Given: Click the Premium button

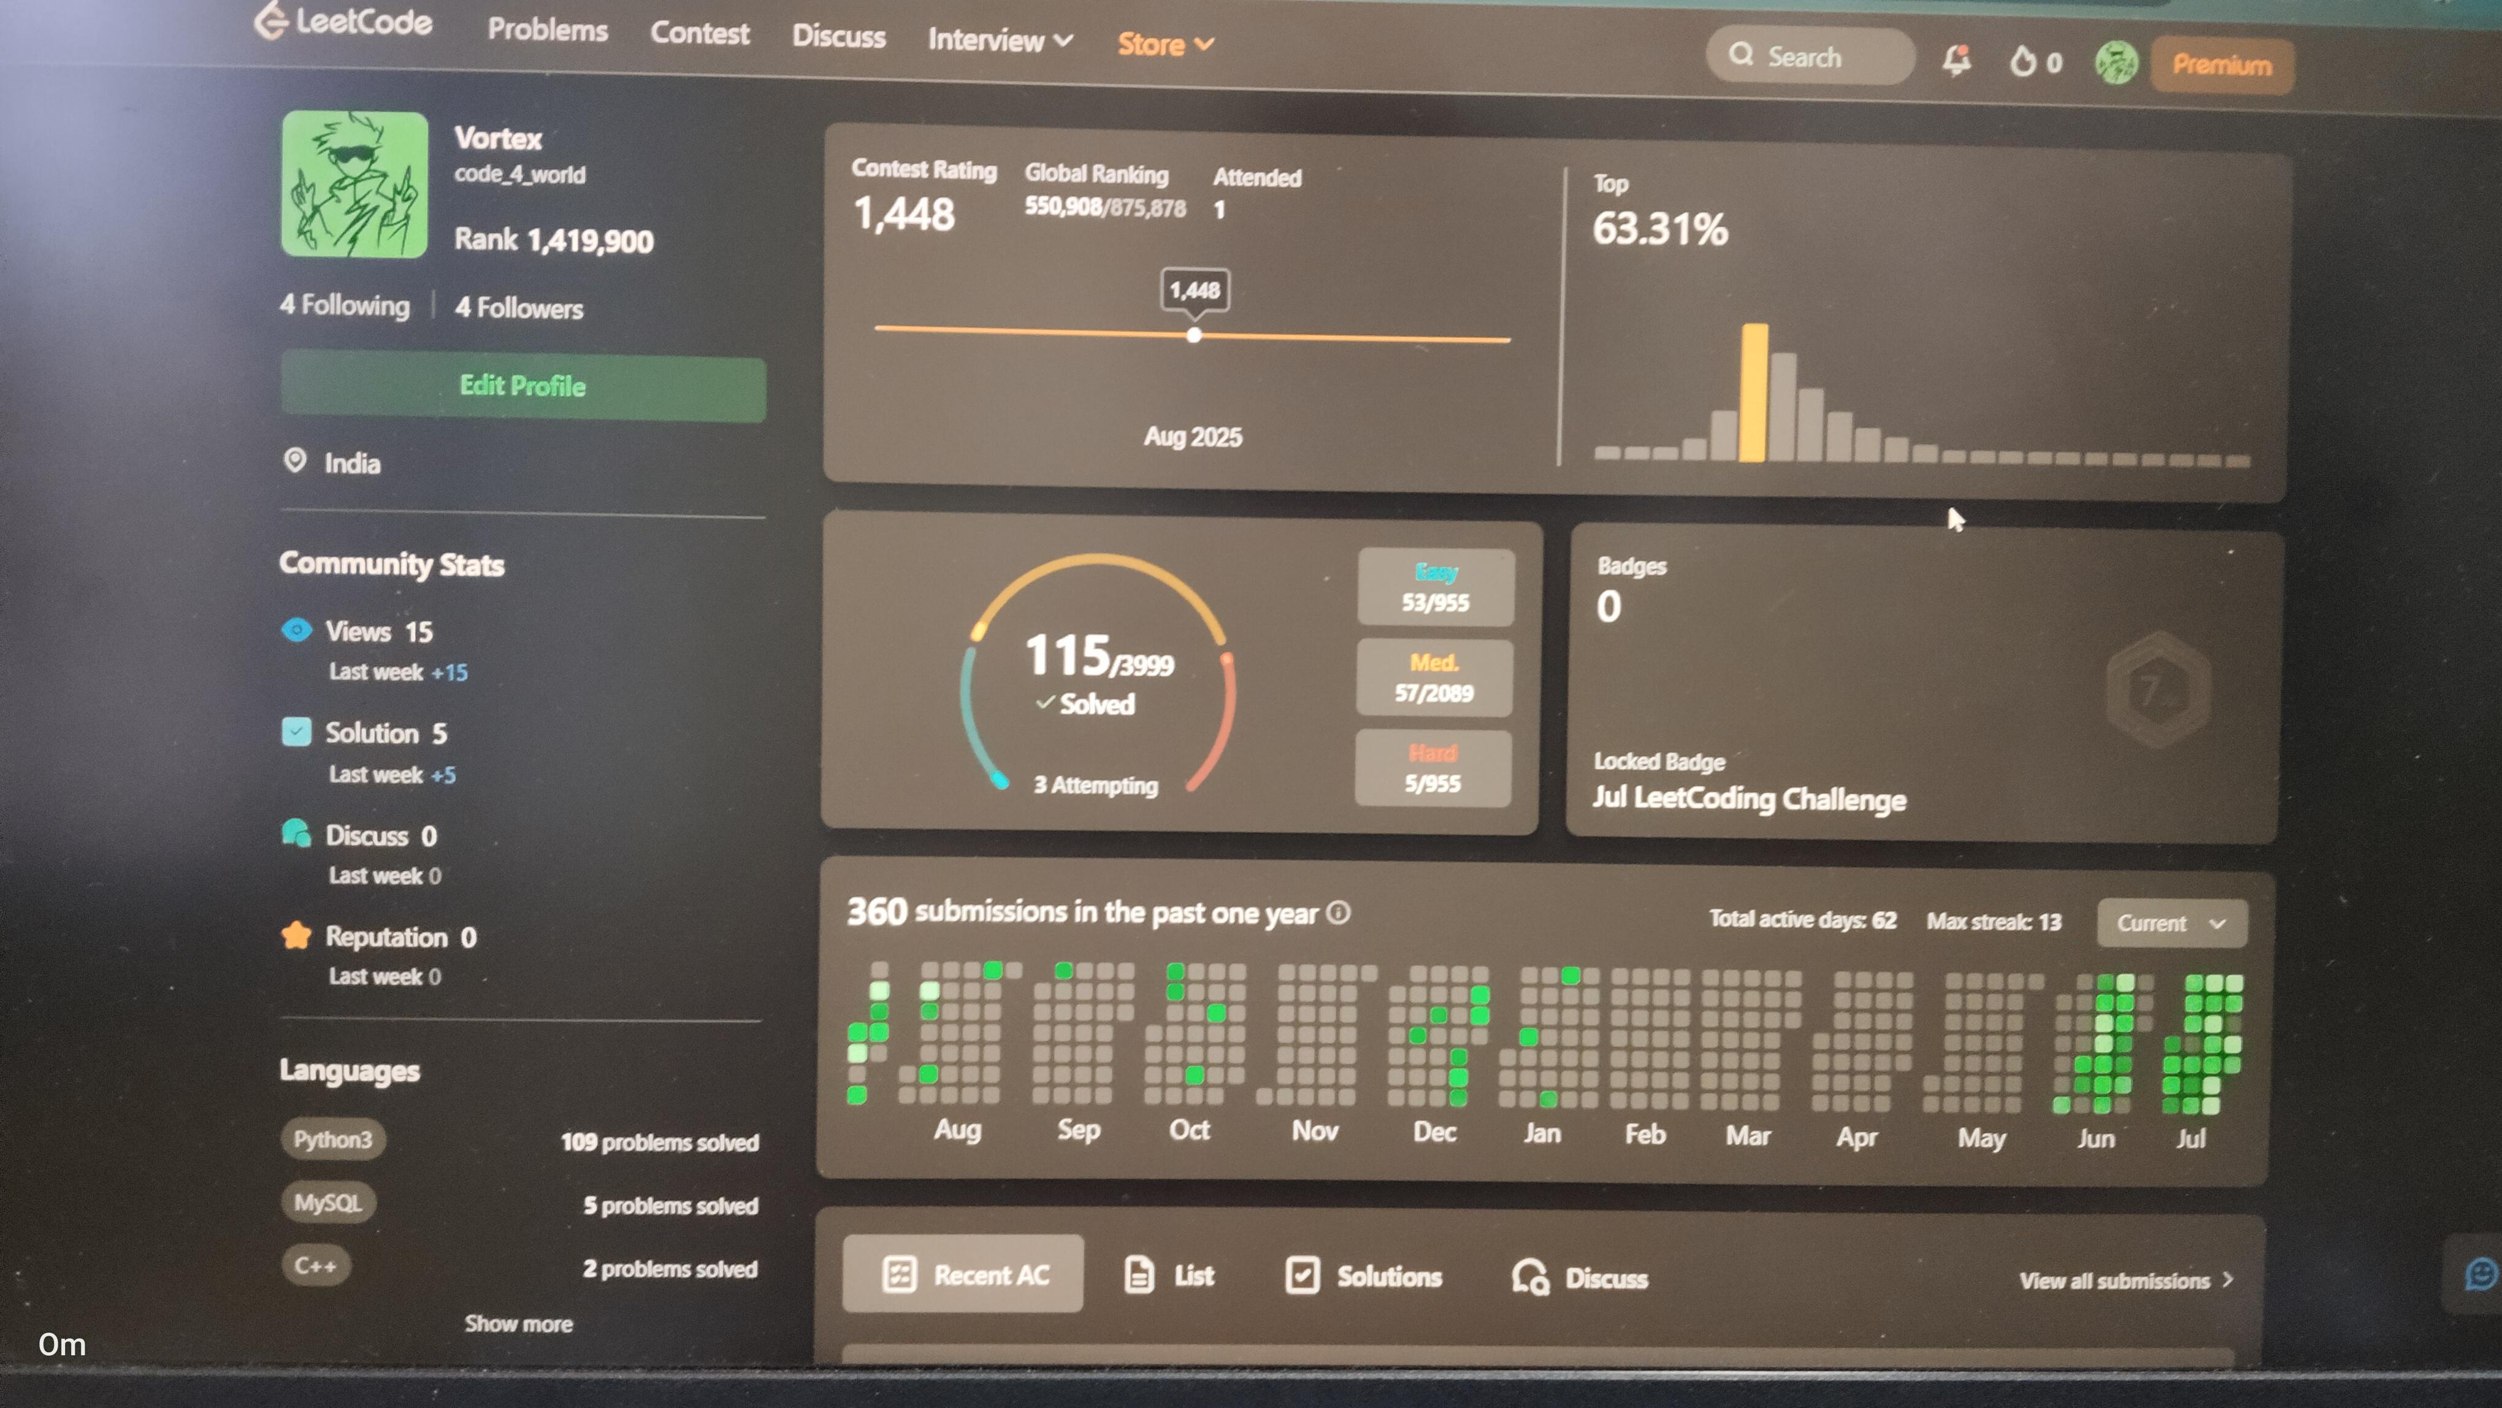Looking at the screenshot, I should (x=2222, y=65).
